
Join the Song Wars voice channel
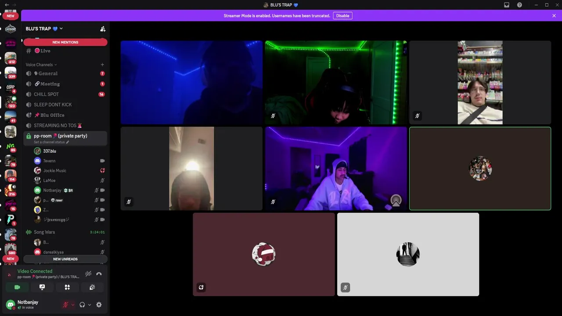click(x=65, y=232)
